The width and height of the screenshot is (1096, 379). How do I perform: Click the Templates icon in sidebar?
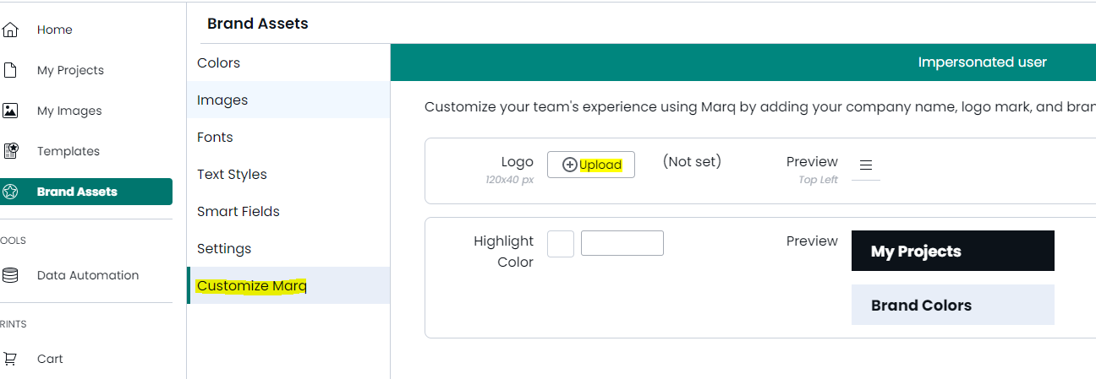[10, 151]
